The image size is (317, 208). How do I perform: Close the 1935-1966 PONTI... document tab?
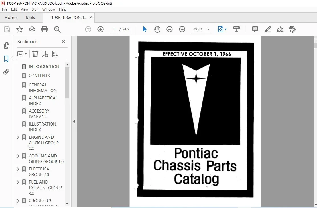(91, 18)
